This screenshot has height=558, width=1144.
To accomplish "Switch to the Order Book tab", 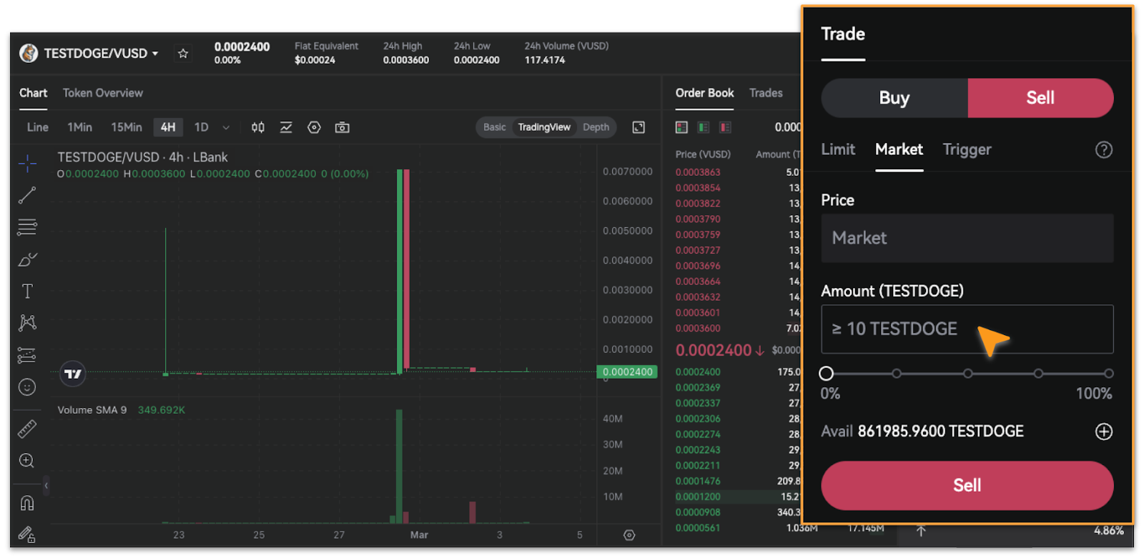I will point(704,93).
